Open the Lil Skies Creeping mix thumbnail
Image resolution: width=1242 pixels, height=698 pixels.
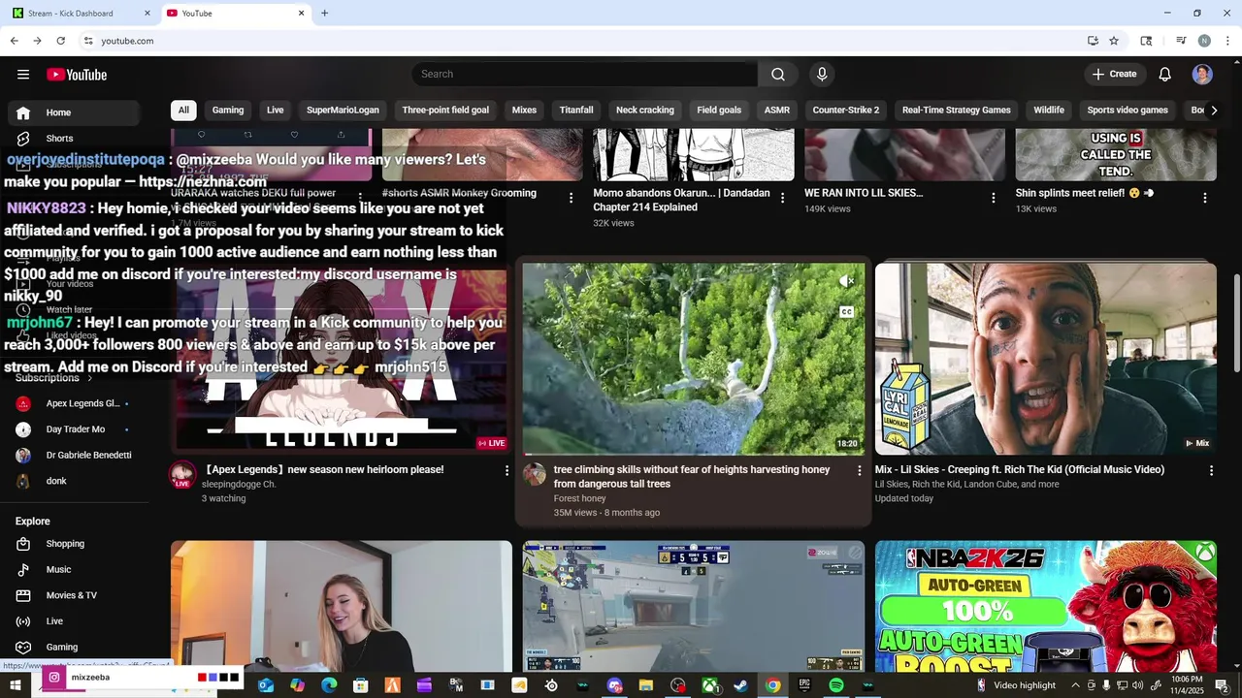coord(1046,359)
